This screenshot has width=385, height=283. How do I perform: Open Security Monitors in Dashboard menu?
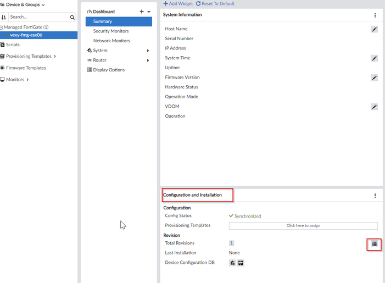pos(111,31)
